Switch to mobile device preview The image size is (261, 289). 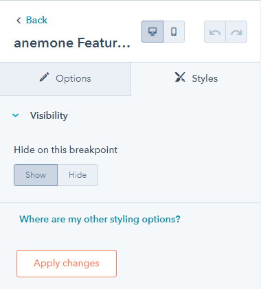coord(174,32)
